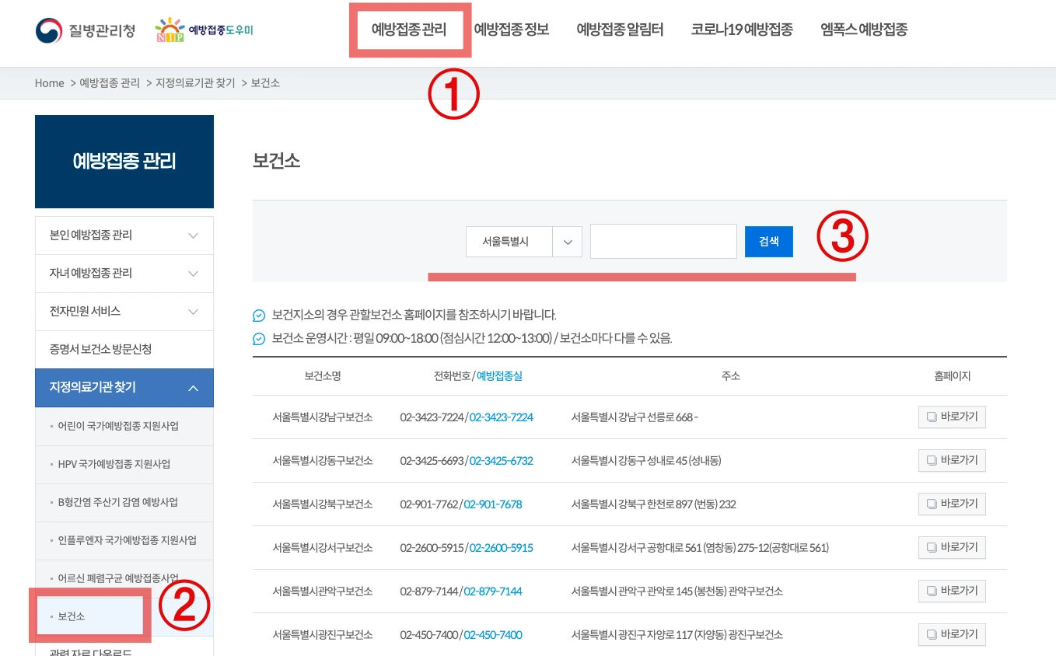Viewport: 1056px width, 656px height.
Task: Click the 검색 search button
Action: pos(768,241)
